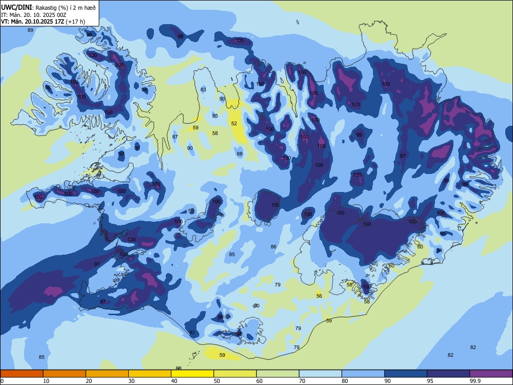This screenshot has height=385, width=513.
Task: Select the 60–70 light green legend swatch
Action: click(x=278, y=374)
